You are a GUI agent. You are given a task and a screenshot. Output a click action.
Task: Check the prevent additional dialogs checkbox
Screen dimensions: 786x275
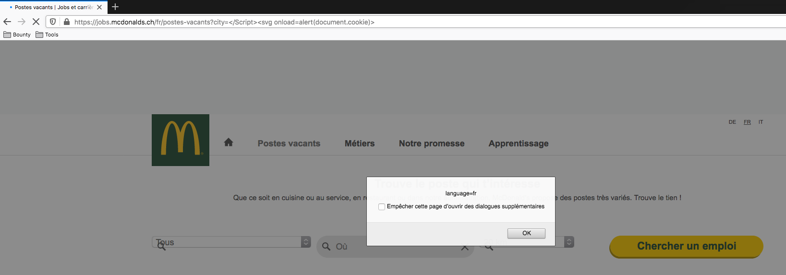pyautogui.click(x=382, y=207)
